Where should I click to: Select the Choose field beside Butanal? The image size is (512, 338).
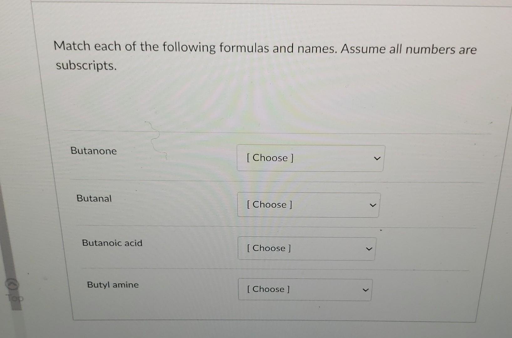tap(308, 205)
